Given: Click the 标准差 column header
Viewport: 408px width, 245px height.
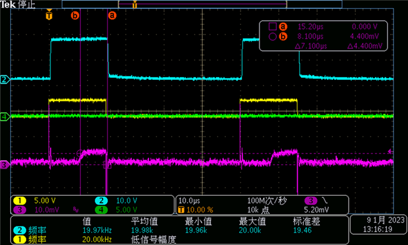Looking at the screenshot, I should [x=306, y=221].
